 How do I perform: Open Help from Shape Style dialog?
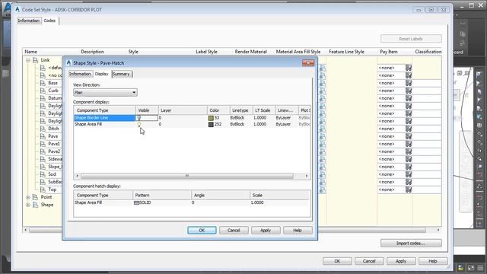click(x=298, y=230)
